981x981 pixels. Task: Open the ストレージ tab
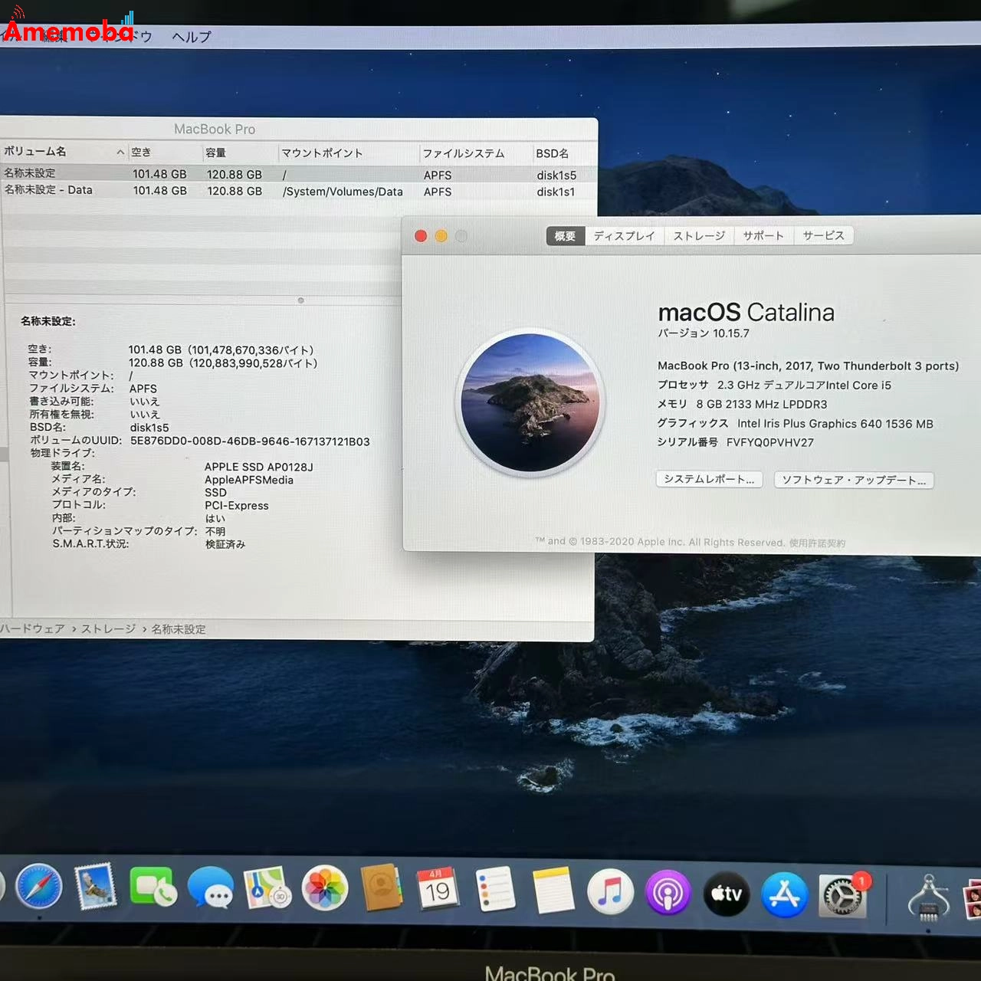point(697,235)
